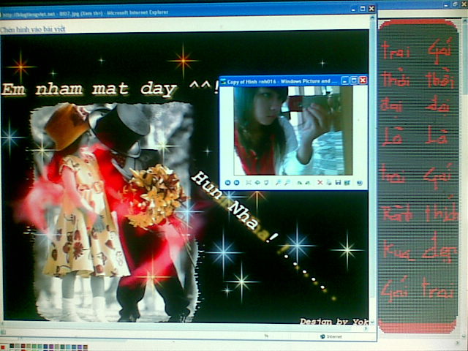Minimize the Internet Explorer window
Image resolution: width=468 pixels, height=351 pixels.
[354, 9]
